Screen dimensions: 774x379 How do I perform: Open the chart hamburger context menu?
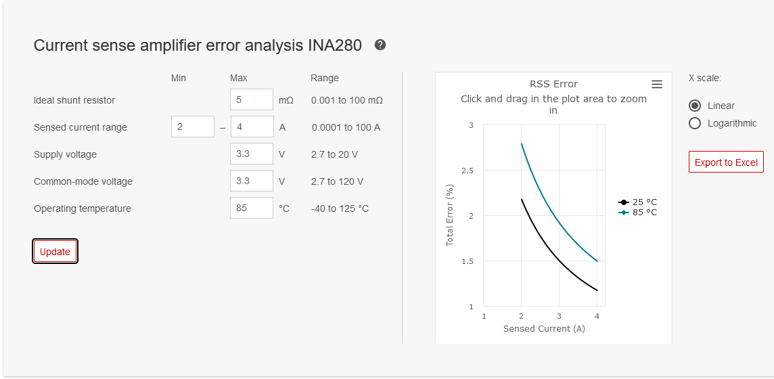656,84
